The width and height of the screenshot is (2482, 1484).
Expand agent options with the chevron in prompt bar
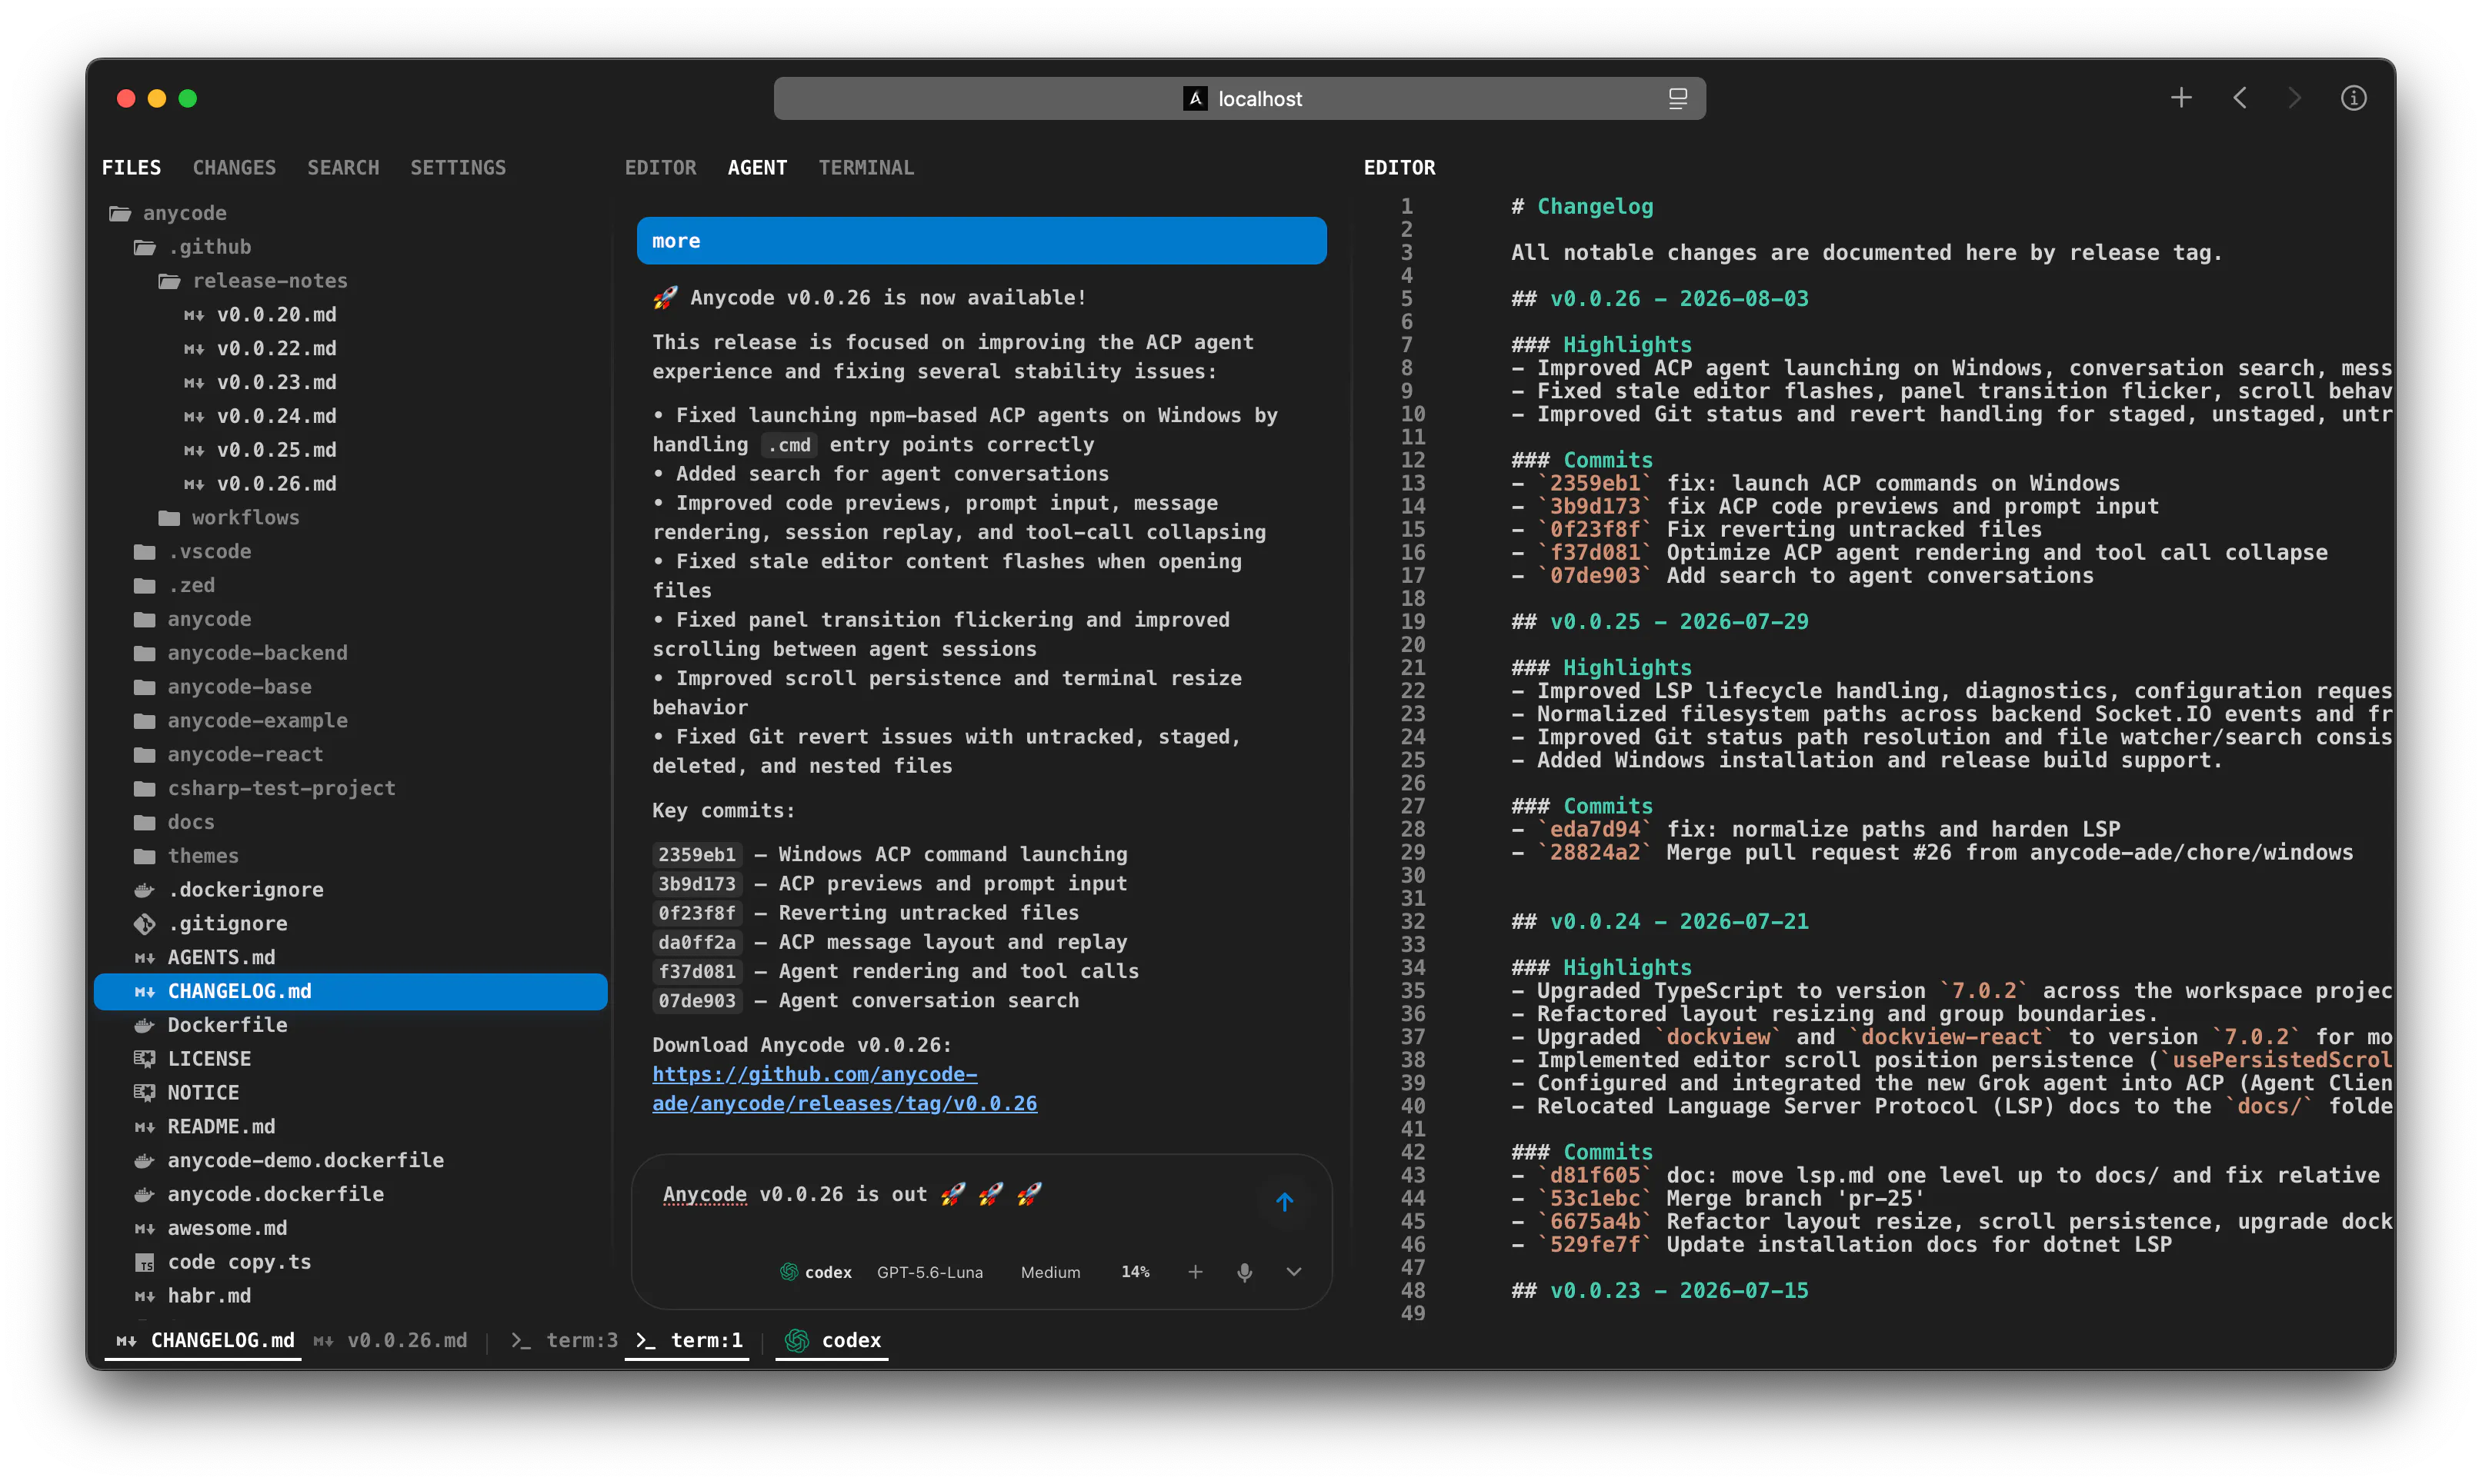click(1293, 1272)
